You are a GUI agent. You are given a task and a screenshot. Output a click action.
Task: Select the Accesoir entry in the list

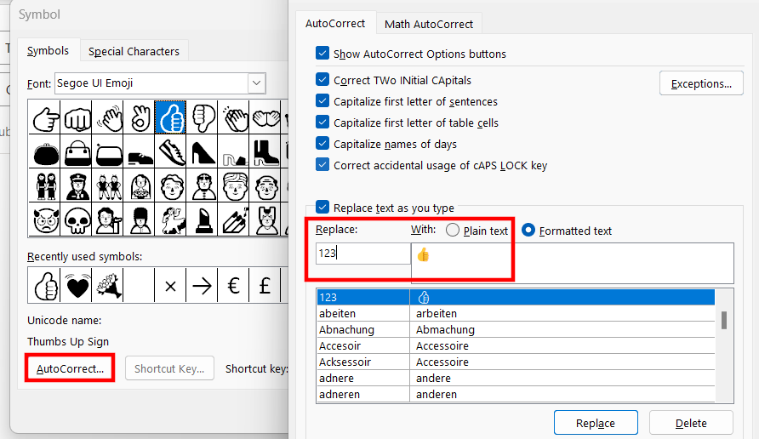tap(516, 345)
